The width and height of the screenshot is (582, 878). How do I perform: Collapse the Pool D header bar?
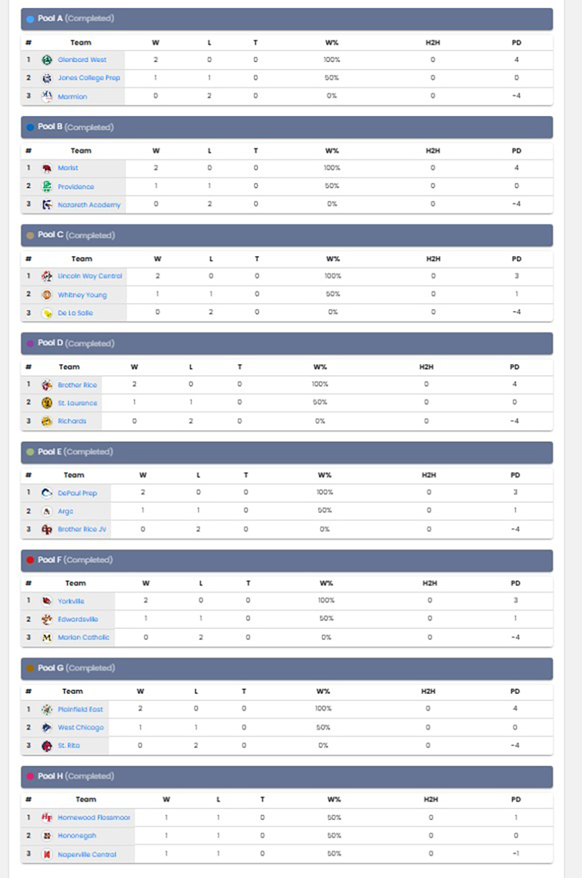pos(287,343)
